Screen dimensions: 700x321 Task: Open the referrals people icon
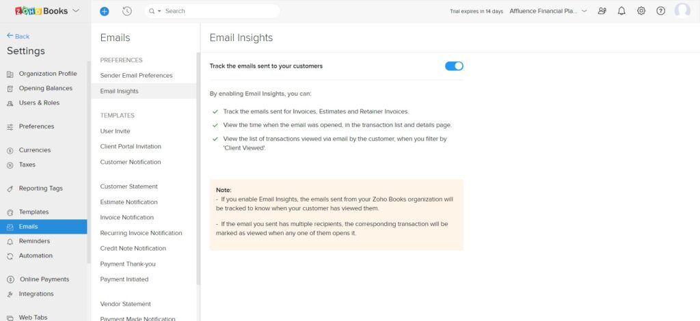pyautogui.click(x=602, y=11)
